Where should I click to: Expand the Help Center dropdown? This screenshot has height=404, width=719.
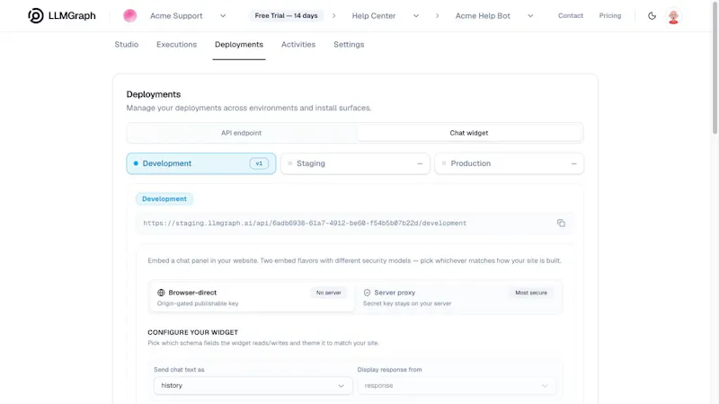pos(416,15)
